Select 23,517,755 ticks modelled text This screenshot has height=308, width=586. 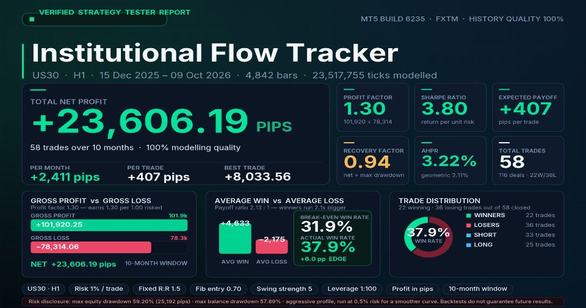pyautogui.click(x=374, y=76)
